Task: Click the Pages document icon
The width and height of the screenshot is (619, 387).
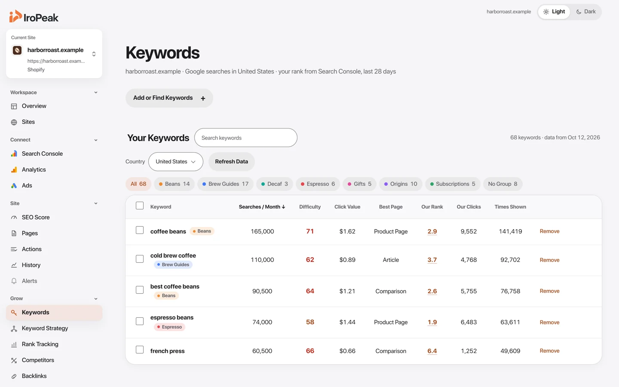Action: 14,233
